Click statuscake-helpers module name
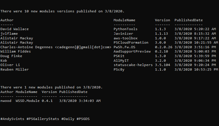Image resolution: width=219 pixels, height=126 pixels. coord(133,65)
